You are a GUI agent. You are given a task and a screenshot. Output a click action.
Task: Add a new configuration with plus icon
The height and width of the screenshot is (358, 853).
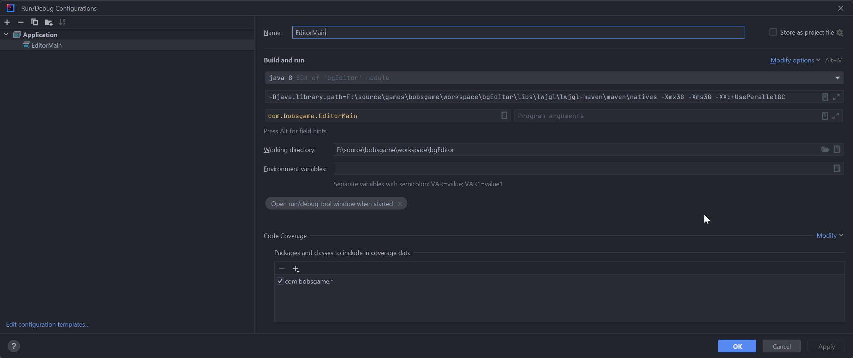tap(7, 22)
